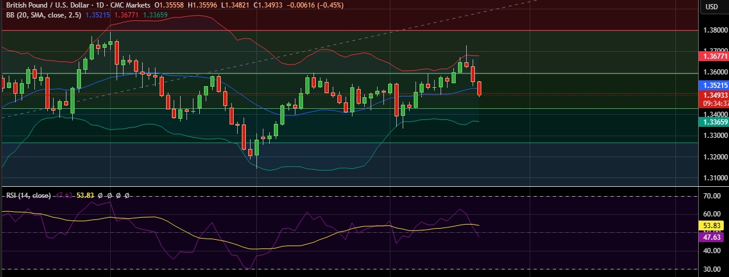Click the RSI 40.00 axis label
729x277 pixels.
point(712,251)
